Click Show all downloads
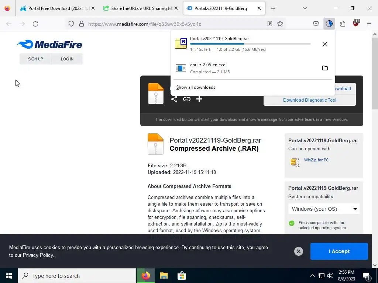378x283 pixels. click(x=196, y=87)
